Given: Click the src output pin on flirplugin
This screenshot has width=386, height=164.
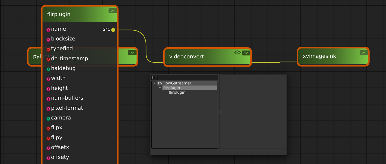Looking at the screenshot, I should (113, 30).
